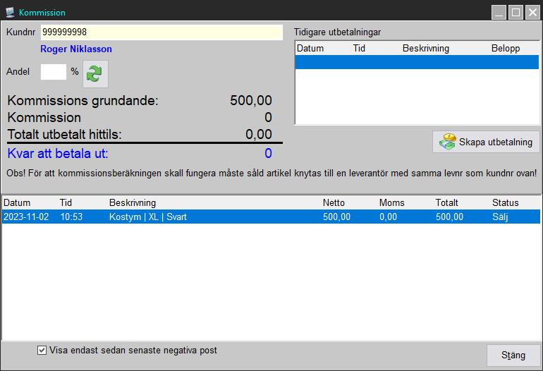Focus the Andel percentage field
The image size is (543, 371).
[x=53, y=72]
